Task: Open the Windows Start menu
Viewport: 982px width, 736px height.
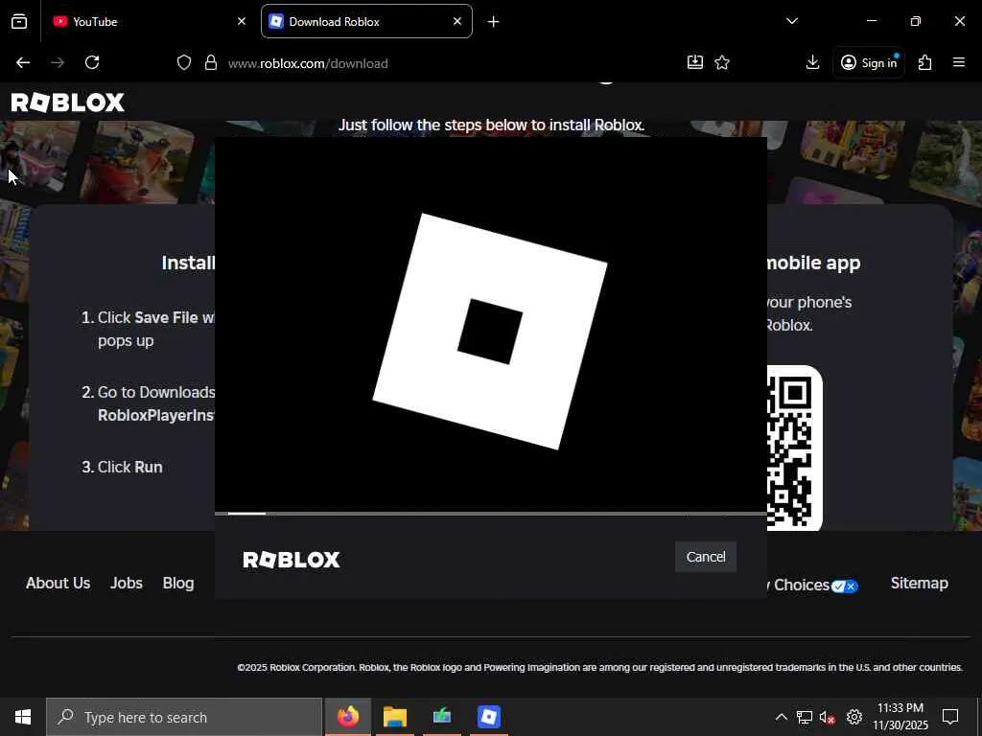Action: click(23, 717)
